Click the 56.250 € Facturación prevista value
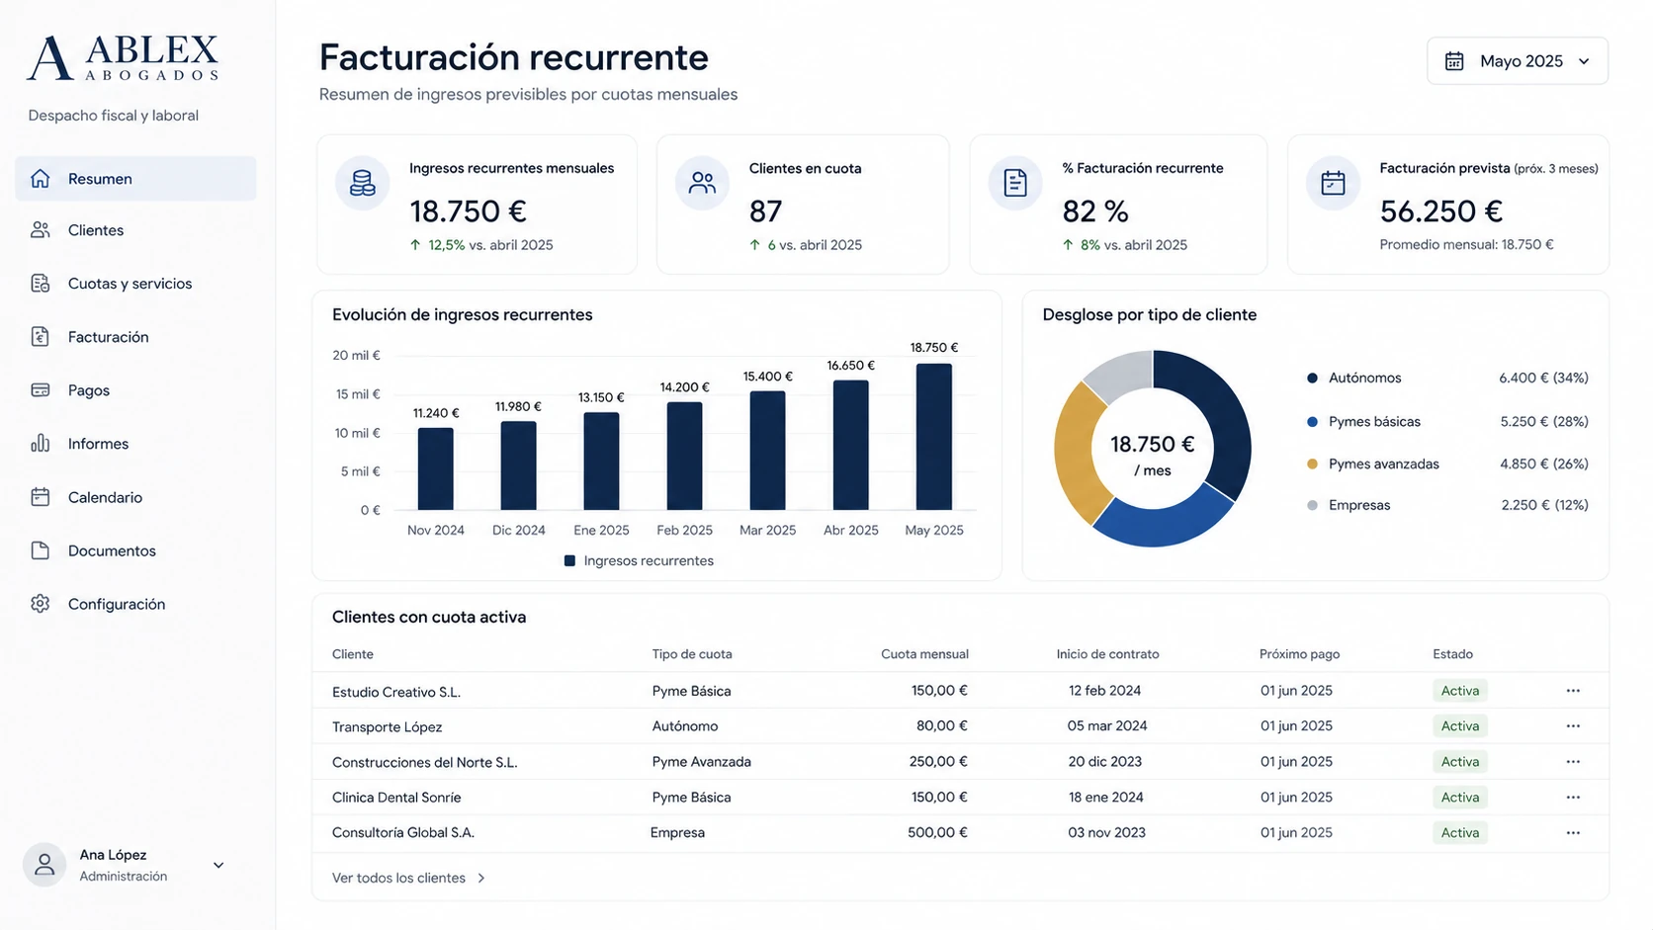1653x930 pixels. [1441, 211]
